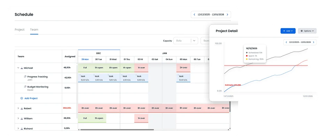Click the Add Project link
This screenshot has height=139, width=321.
pyautogui.click(x=31, y=98)
